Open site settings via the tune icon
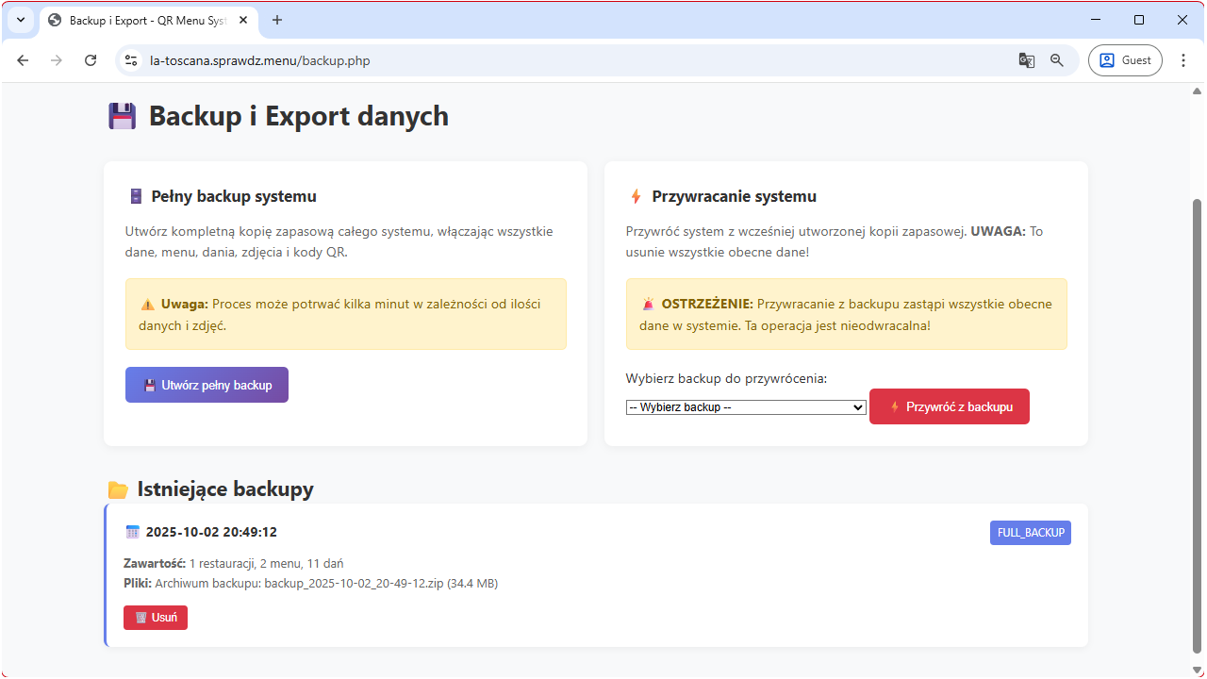This screenshot has width=1207, height=679. [130, 59]
